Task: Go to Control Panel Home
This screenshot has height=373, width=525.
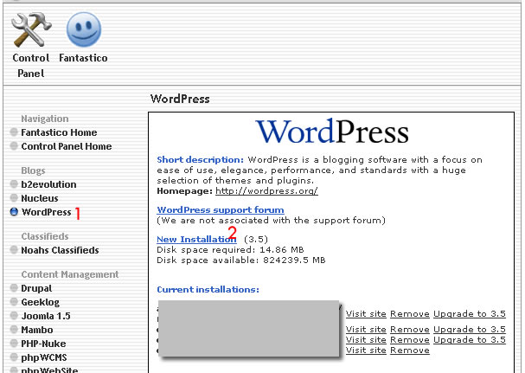Action: (x=67, y=146)
